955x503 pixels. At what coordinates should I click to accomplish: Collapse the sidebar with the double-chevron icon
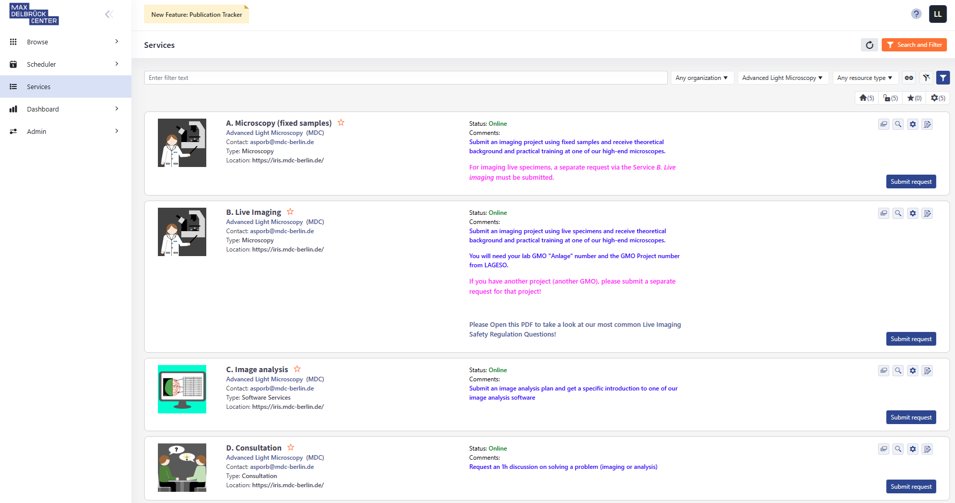click(108, 14)
